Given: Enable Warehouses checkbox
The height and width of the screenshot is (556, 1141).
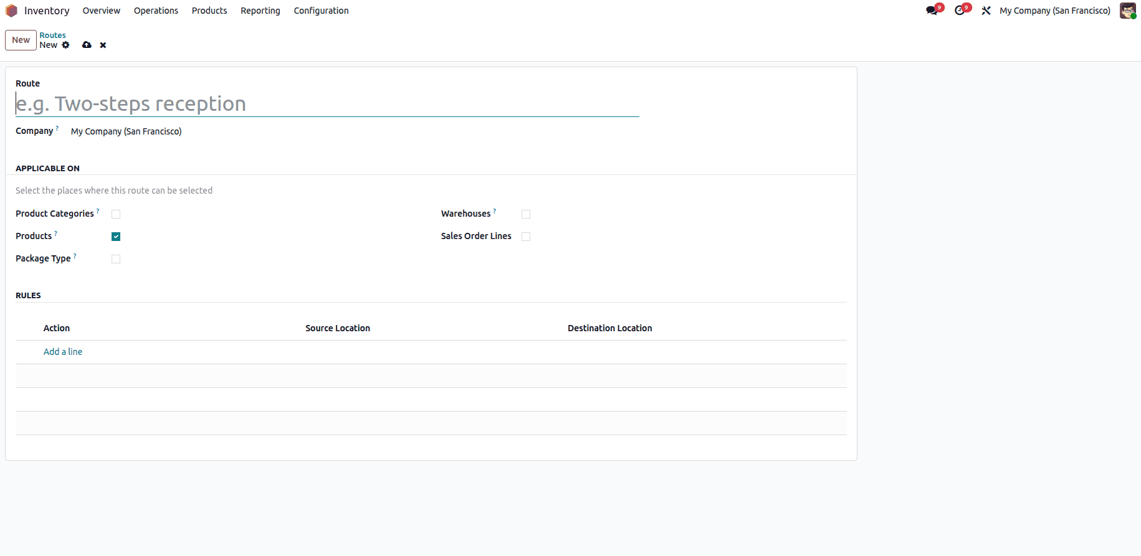Looking at the screenshot, I should click(x=526, y=214).
